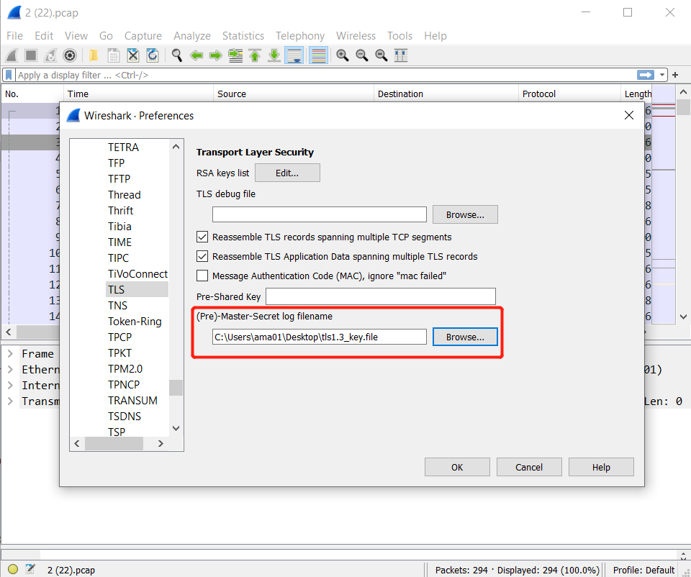Screen dimensions: 691x577
Task: Click Browse... for Master-Secret log filename
Action: (x=465, y=337)
